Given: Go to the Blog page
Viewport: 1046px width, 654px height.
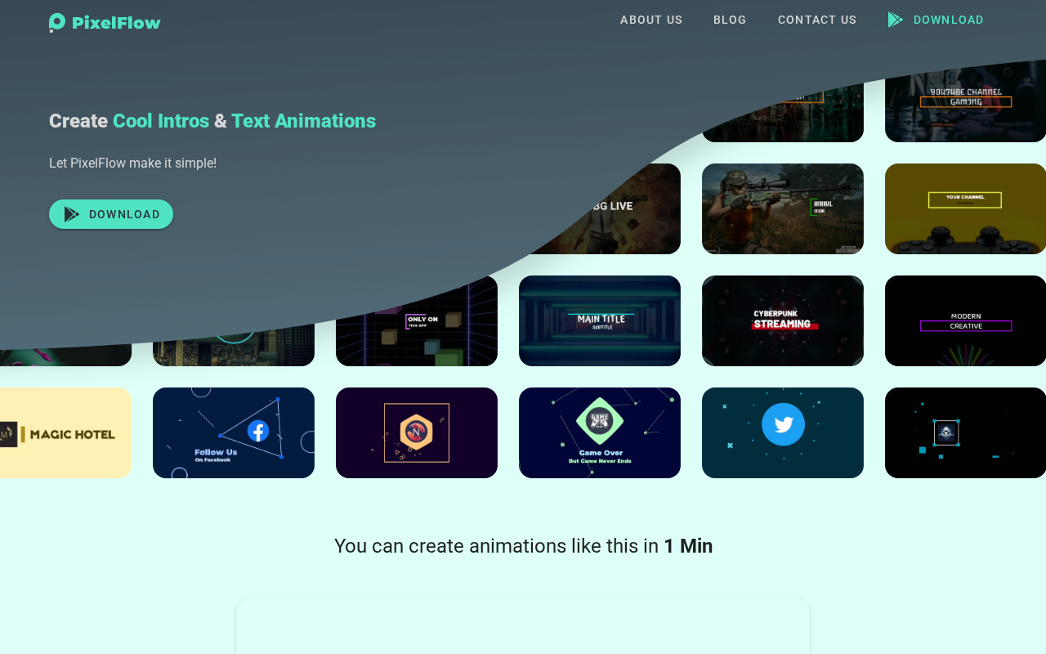Looking at the screenshot, I should (x=730, y=20).
